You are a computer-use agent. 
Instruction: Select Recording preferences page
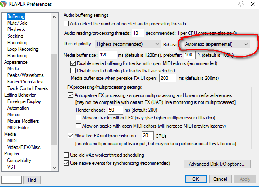tap(17, 43)
